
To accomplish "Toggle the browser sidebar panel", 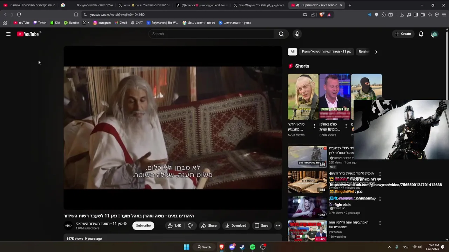I will (x=416, y=15).
